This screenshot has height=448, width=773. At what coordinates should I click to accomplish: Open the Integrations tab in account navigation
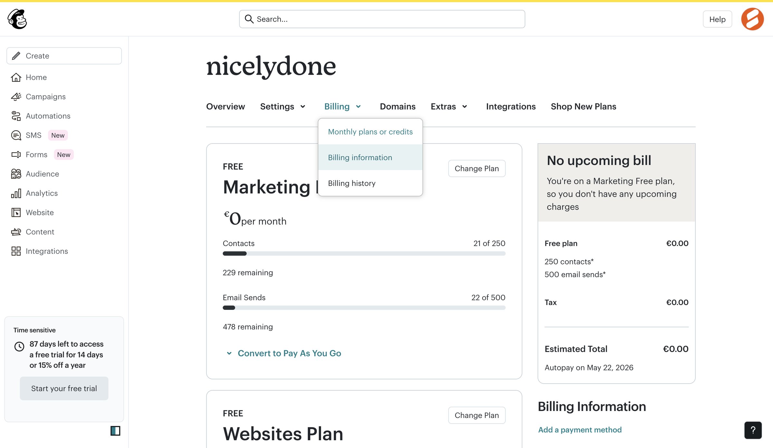[x=511, y=107]
